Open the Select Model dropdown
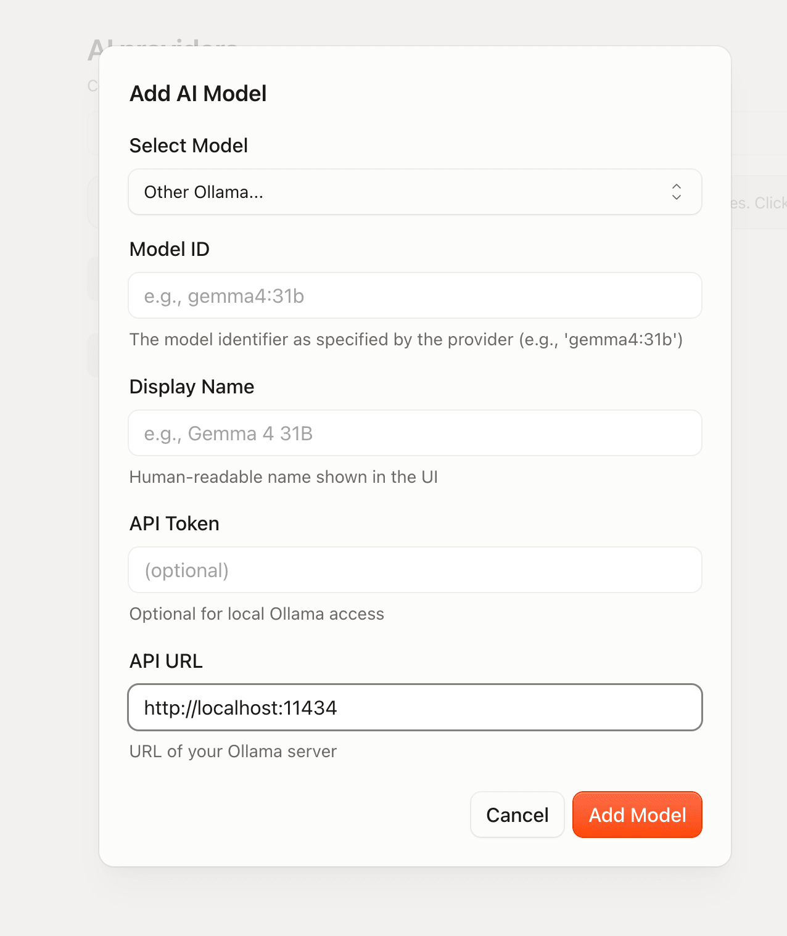787x936 pixels. (415, 192)
